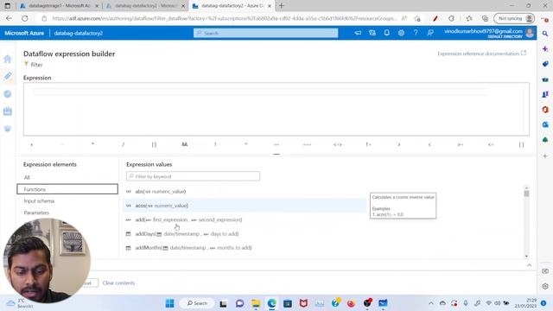Open the Learning center icon in sidebar
Image resolution: width=553 pixels, height=311 pixels.
pyautogui.click(x=8, y=129)
